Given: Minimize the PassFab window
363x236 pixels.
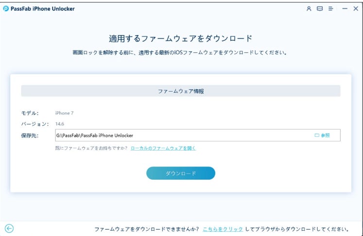Looking at the screenshot, I should 345,9.
